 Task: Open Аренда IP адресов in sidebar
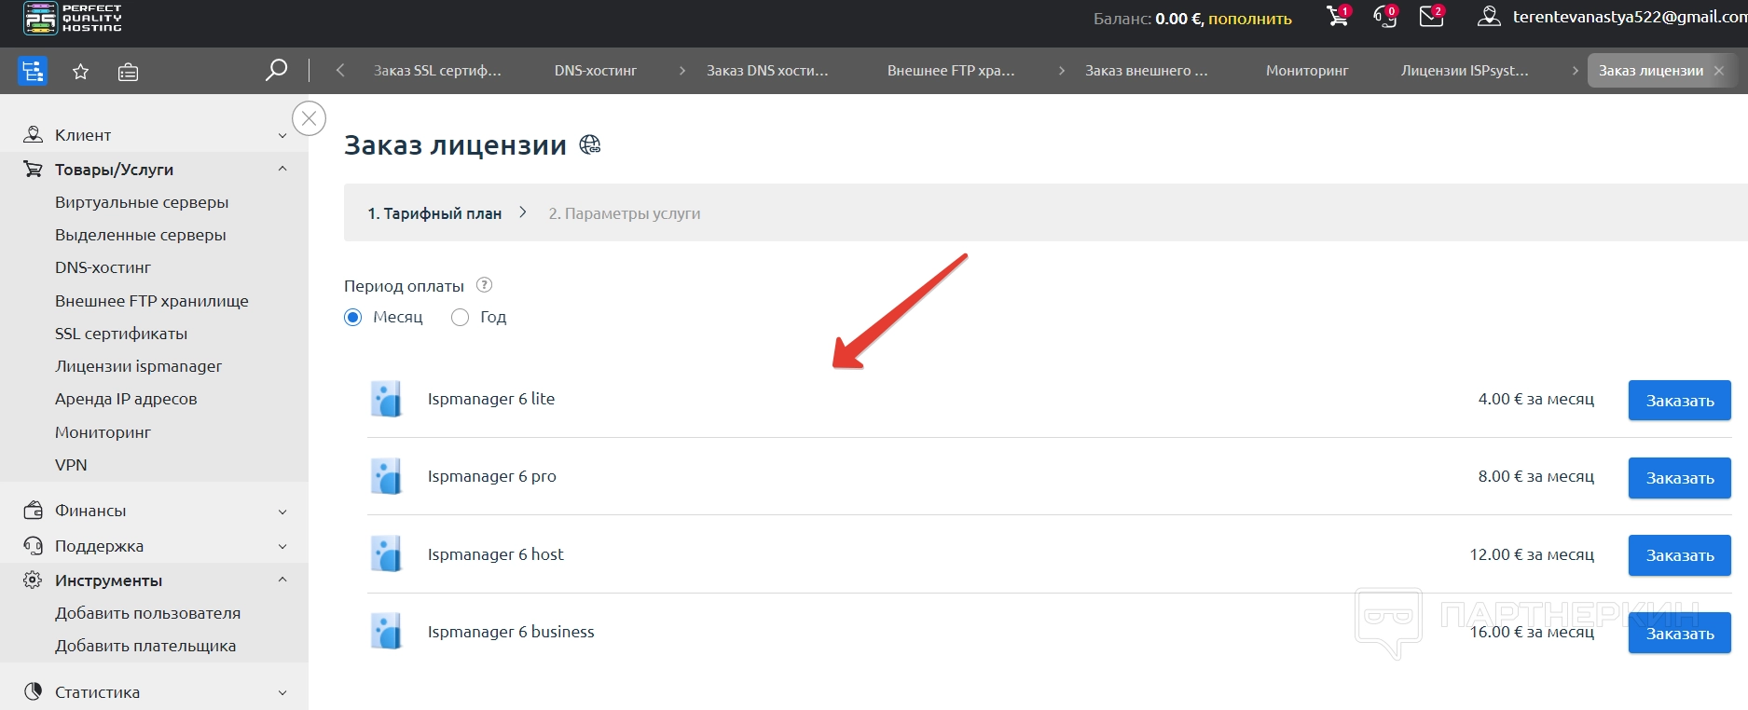coord(126,399)
